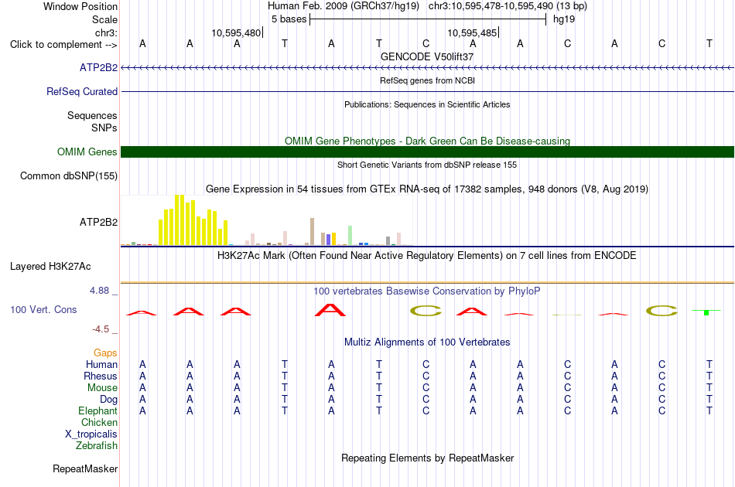This screenshot has height=487, width=735.
Task: Click the Window Position label
Action: click(x=80, y=6)
